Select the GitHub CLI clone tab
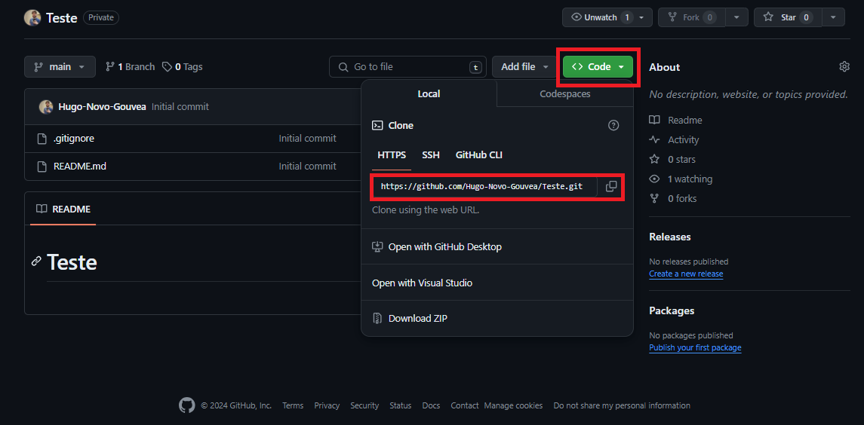This screenshot has height=425, width=864. (478, 155)
